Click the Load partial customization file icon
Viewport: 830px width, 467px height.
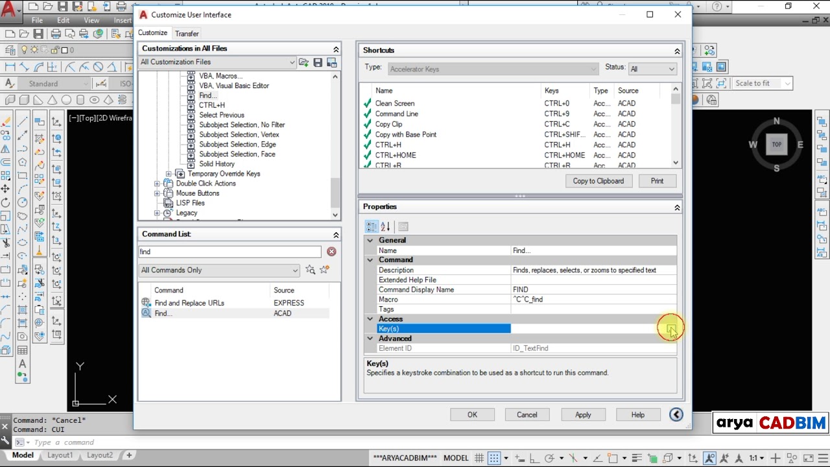coord(303,62)
